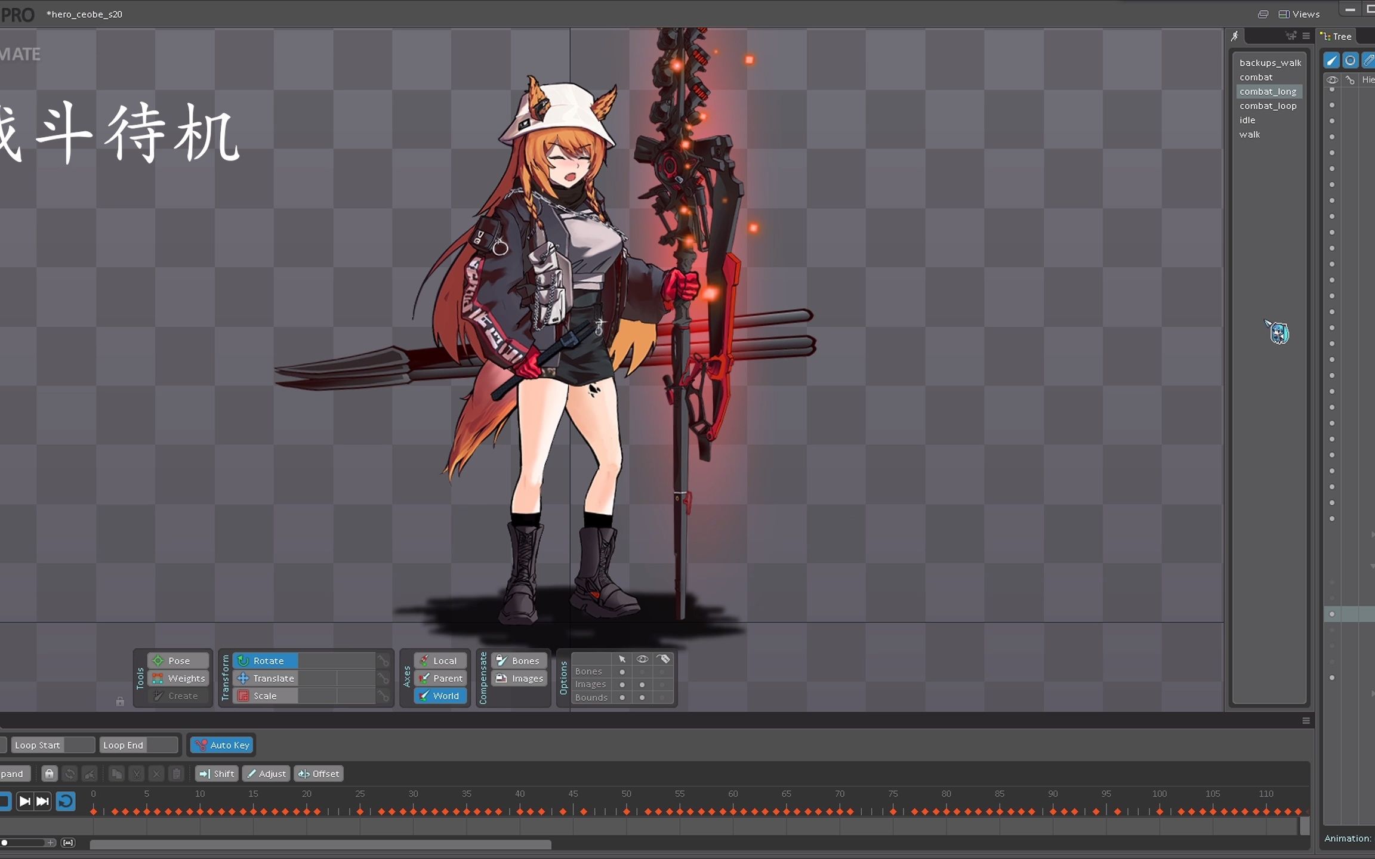Select the combat_long animation
The width and height of the screenshot is (1375, 859).
coord(1270,91)
